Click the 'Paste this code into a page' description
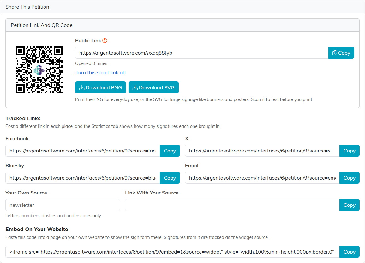Viewport: 365px width, 263px height. (x=137, y=237)
